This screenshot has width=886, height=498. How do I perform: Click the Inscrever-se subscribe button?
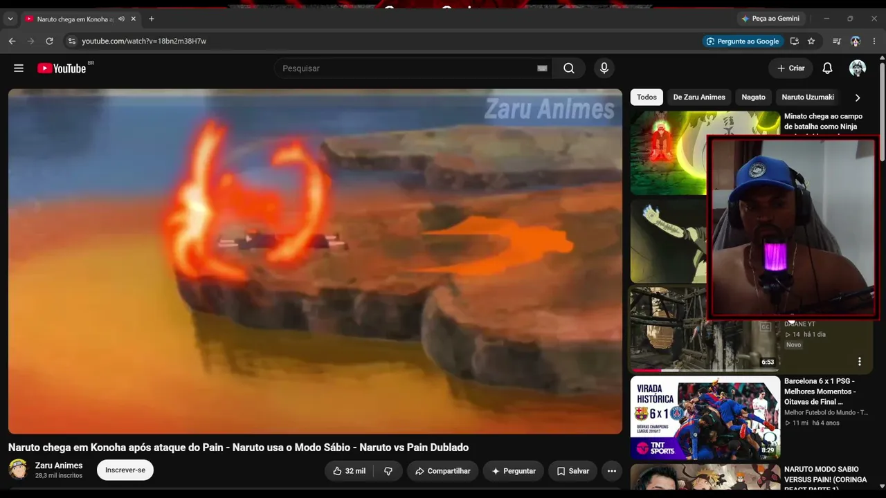[125, 470]
